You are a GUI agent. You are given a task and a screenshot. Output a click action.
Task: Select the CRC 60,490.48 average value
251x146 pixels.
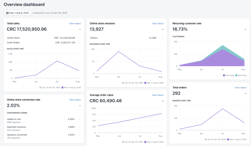[x=106, y=101]
